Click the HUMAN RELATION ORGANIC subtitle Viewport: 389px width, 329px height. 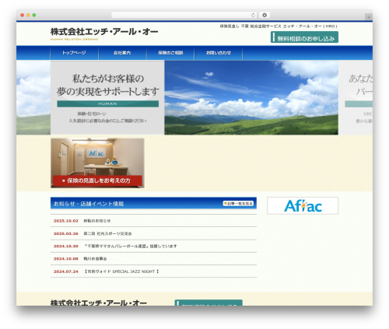74,40
